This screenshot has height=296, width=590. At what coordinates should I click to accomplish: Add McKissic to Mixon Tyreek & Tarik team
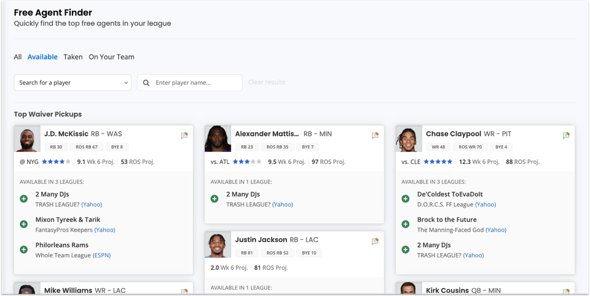(x=24, y=224)
